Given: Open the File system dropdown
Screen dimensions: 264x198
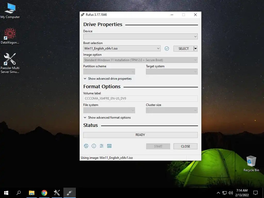Looking at the screenshot, I should tap(109, 110).
